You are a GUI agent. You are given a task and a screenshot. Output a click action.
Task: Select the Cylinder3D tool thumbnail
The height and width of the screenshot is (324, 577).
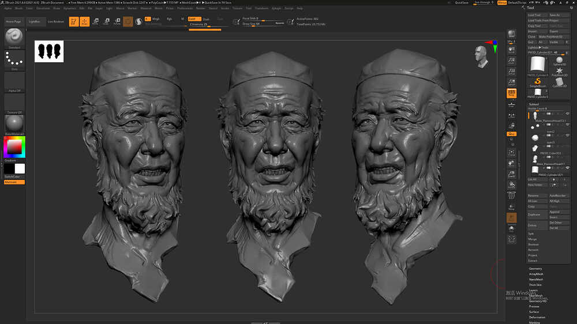tap(559, 82)
